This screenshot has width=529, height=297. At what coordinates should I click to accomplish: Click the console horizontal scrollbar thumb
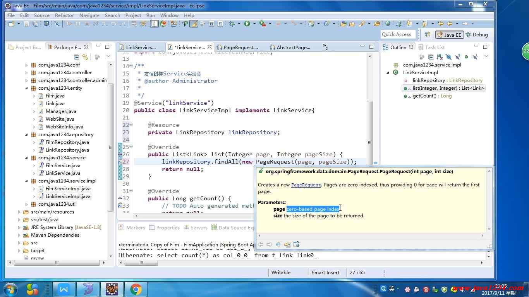(141, 263)
